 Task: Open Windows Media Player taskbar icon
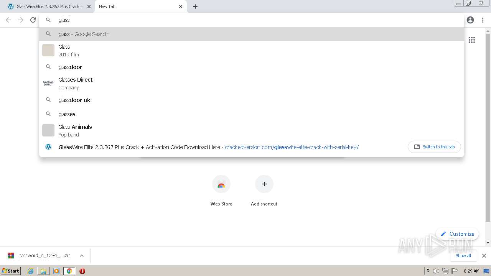pyautogui.click(x=56, y=271)
